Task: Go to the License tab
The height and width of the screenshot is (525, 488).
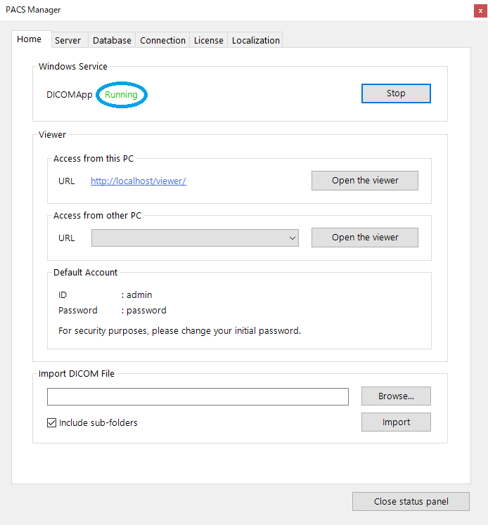Action: 208,40
